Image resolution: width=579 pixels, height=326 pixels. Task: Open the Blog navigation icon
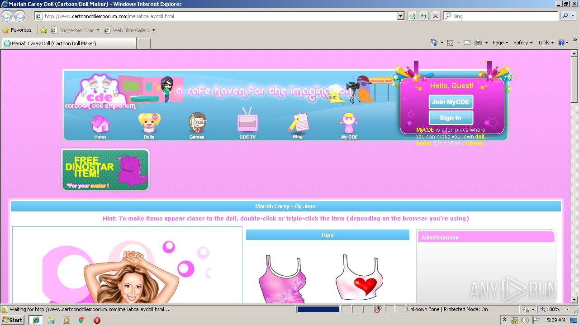pos(298,126)
